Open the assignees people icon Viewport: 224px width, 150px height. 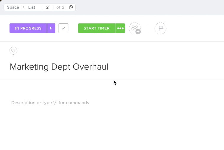(x=134, y=28)
